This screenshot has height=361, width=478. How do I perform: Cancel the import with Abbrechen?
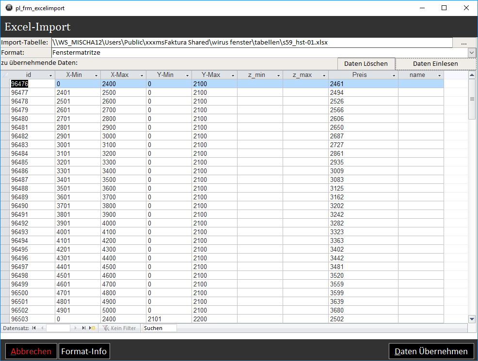click(x=31, y=351)
